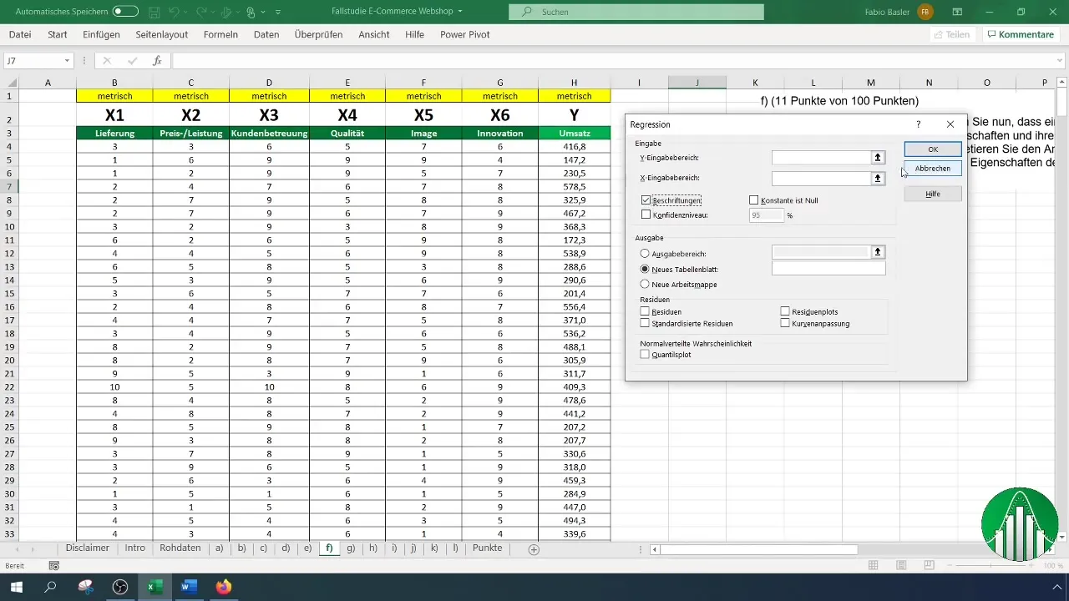Click the horizontal scroll left arrow

655,549
